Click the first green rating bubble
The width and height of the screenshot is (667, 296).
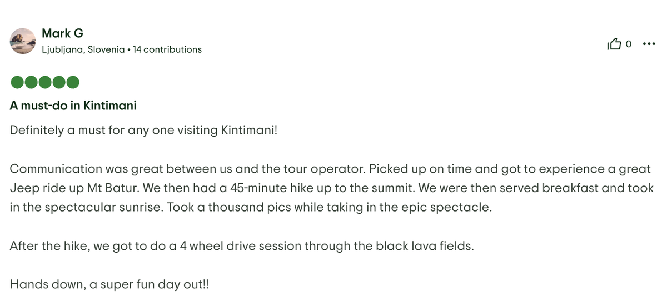point(17,83)
